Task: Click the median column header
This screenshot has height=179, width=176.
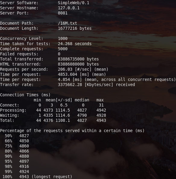Action: coord(82,100)
